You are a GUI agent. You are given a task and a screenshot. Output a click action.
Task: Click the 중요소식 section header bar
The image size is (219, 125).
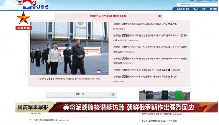coord(81,94)
